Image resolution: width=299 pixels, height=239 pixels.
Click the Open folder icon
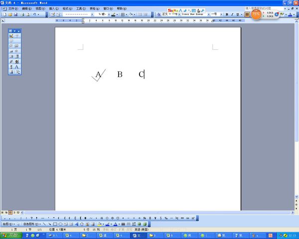coord(10,14)
